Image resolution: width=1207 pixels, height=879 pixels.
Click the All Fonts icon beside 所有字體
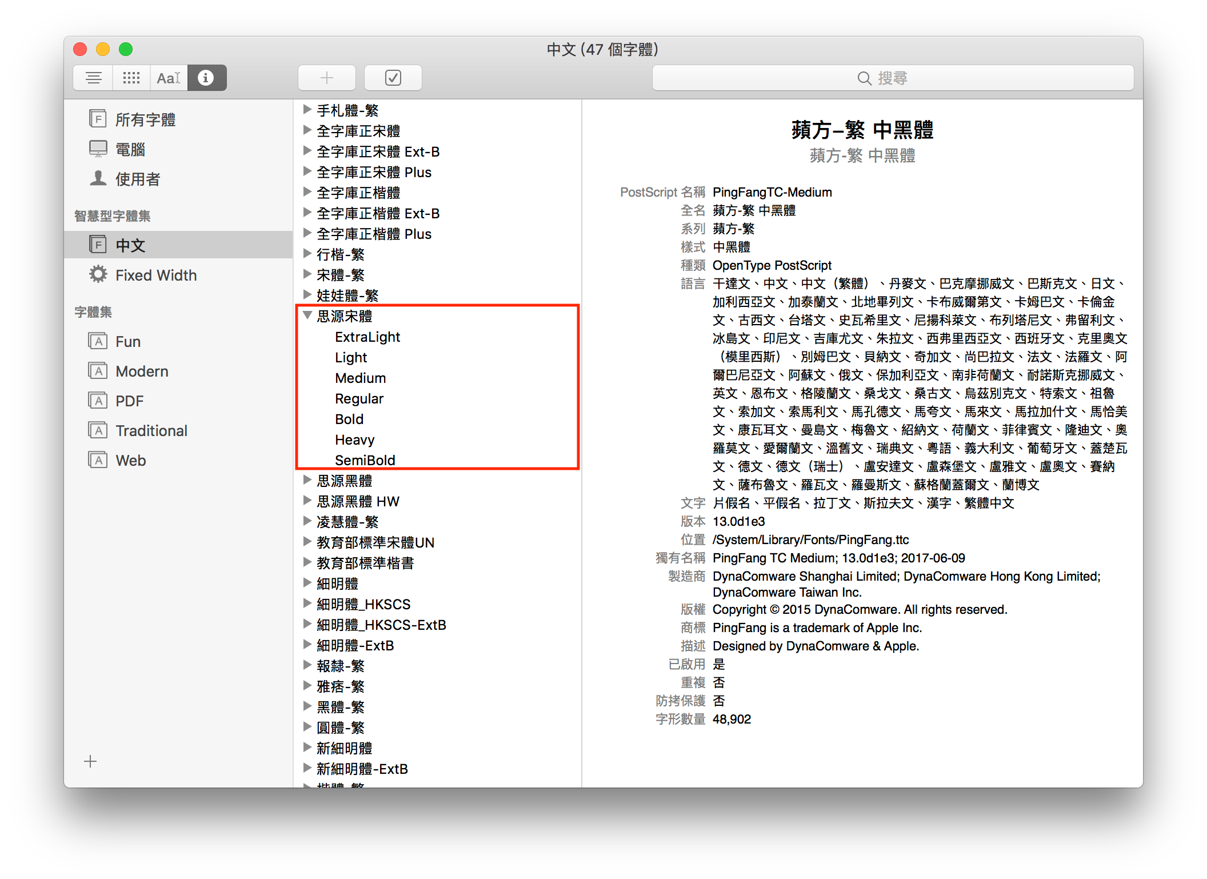(98, 119)
